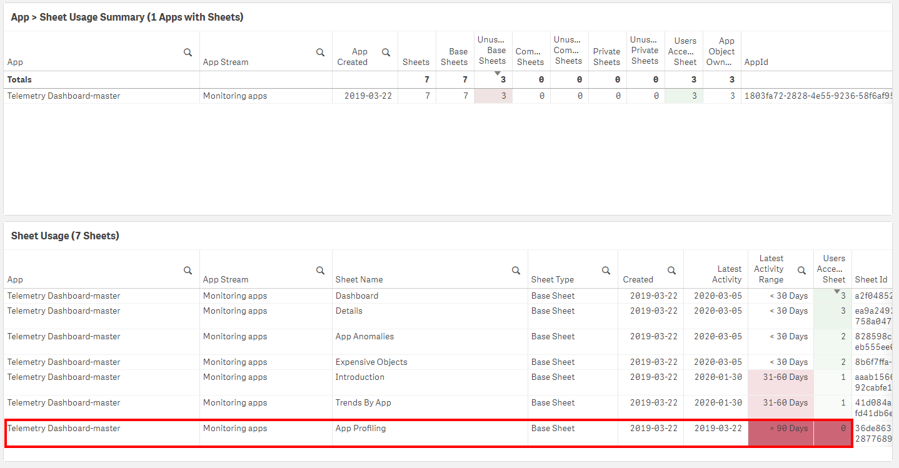Click search icon beside Created column
The image size is (899, 468).
pyautogui.click(x=671, y=271)
